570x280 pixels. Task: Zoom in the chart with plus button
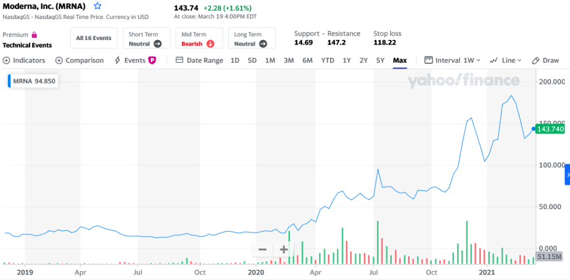[283, 249]
